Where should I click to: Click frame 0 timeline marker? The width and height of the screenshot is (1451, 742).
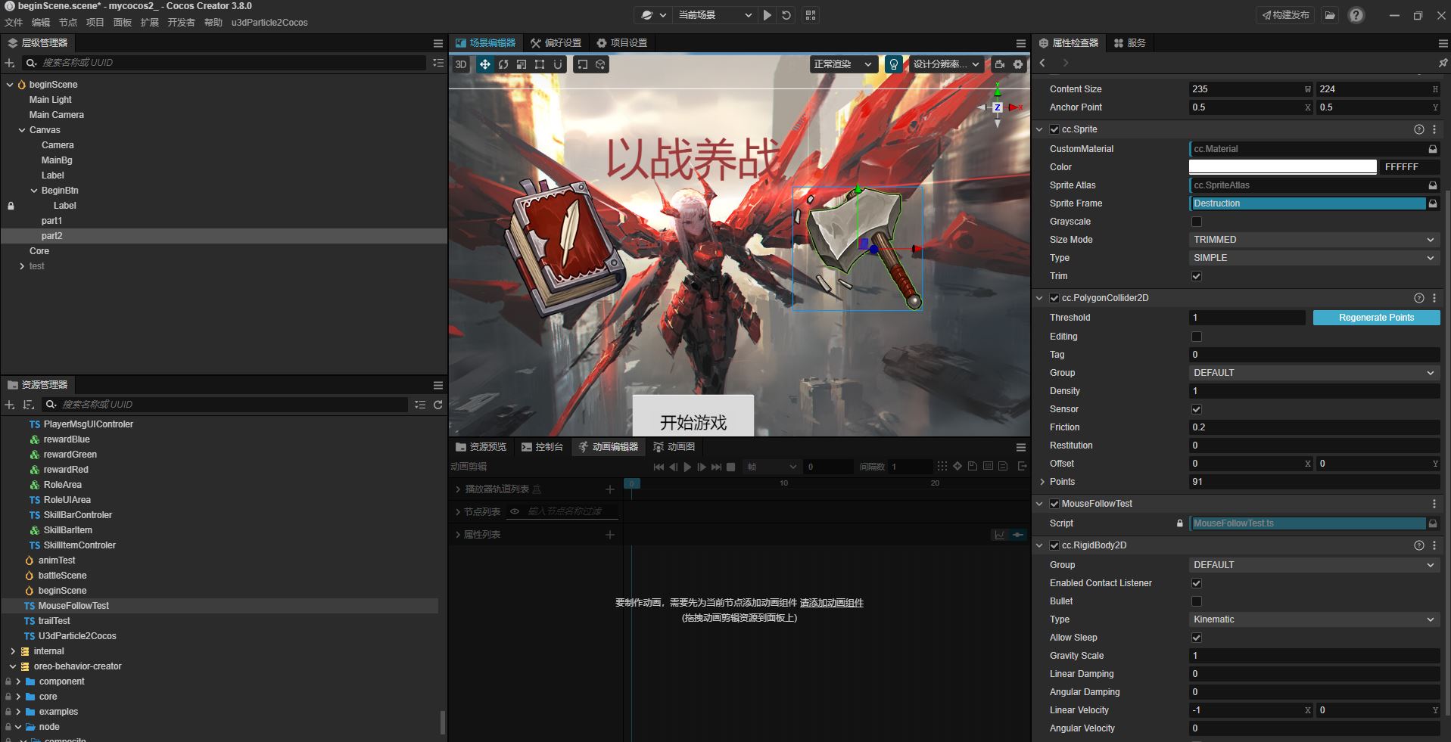click(x=631, y=483)
